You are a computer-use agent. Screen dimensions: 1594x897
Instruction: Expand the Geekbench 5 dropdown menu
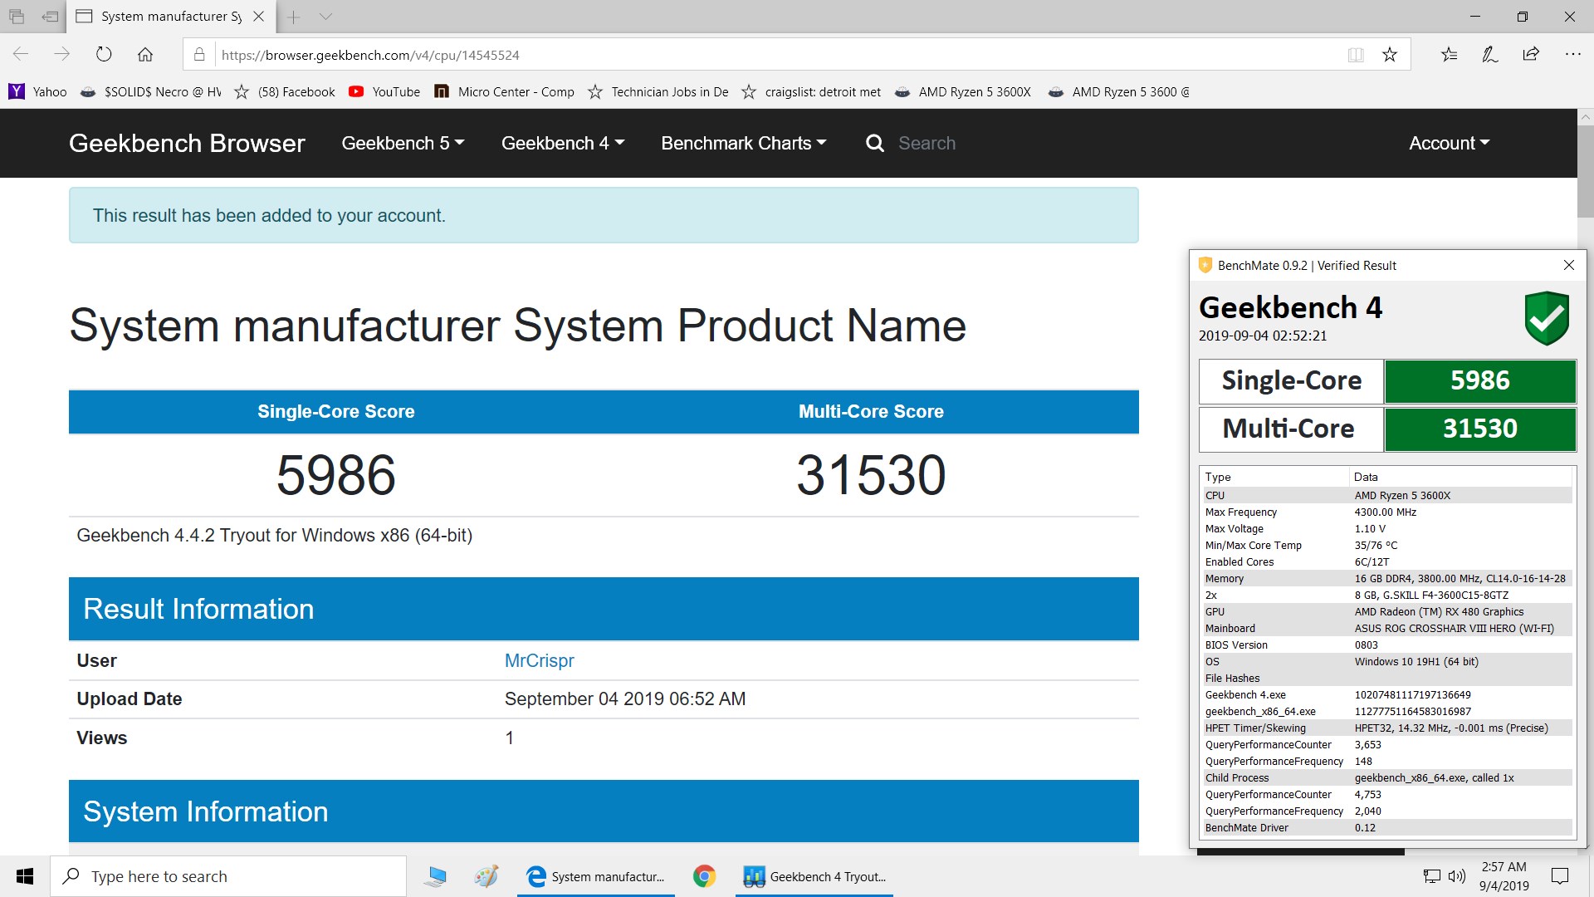tap(403, 143)
